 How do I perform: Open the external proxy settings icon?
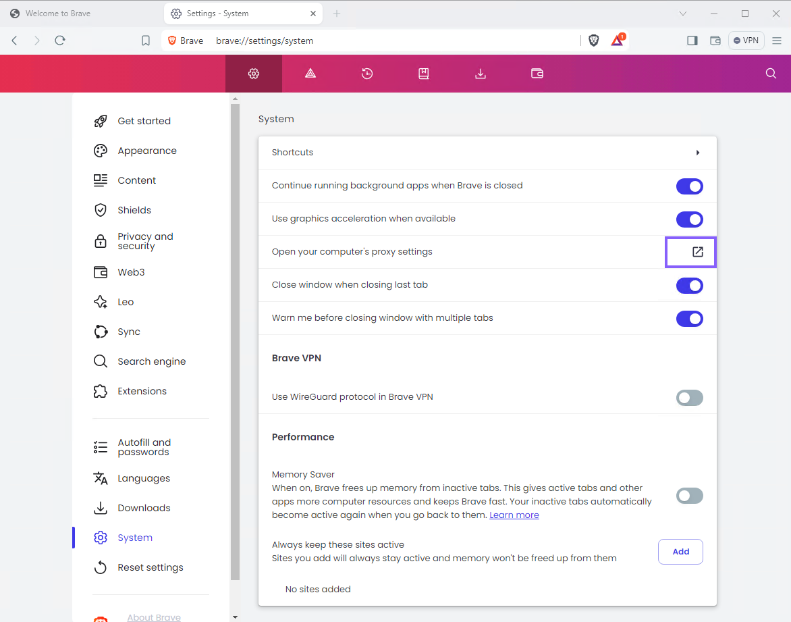(x=697, y=252)
